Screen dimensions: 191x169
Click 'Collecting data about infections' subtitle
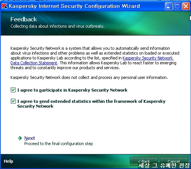coord(57,26)
